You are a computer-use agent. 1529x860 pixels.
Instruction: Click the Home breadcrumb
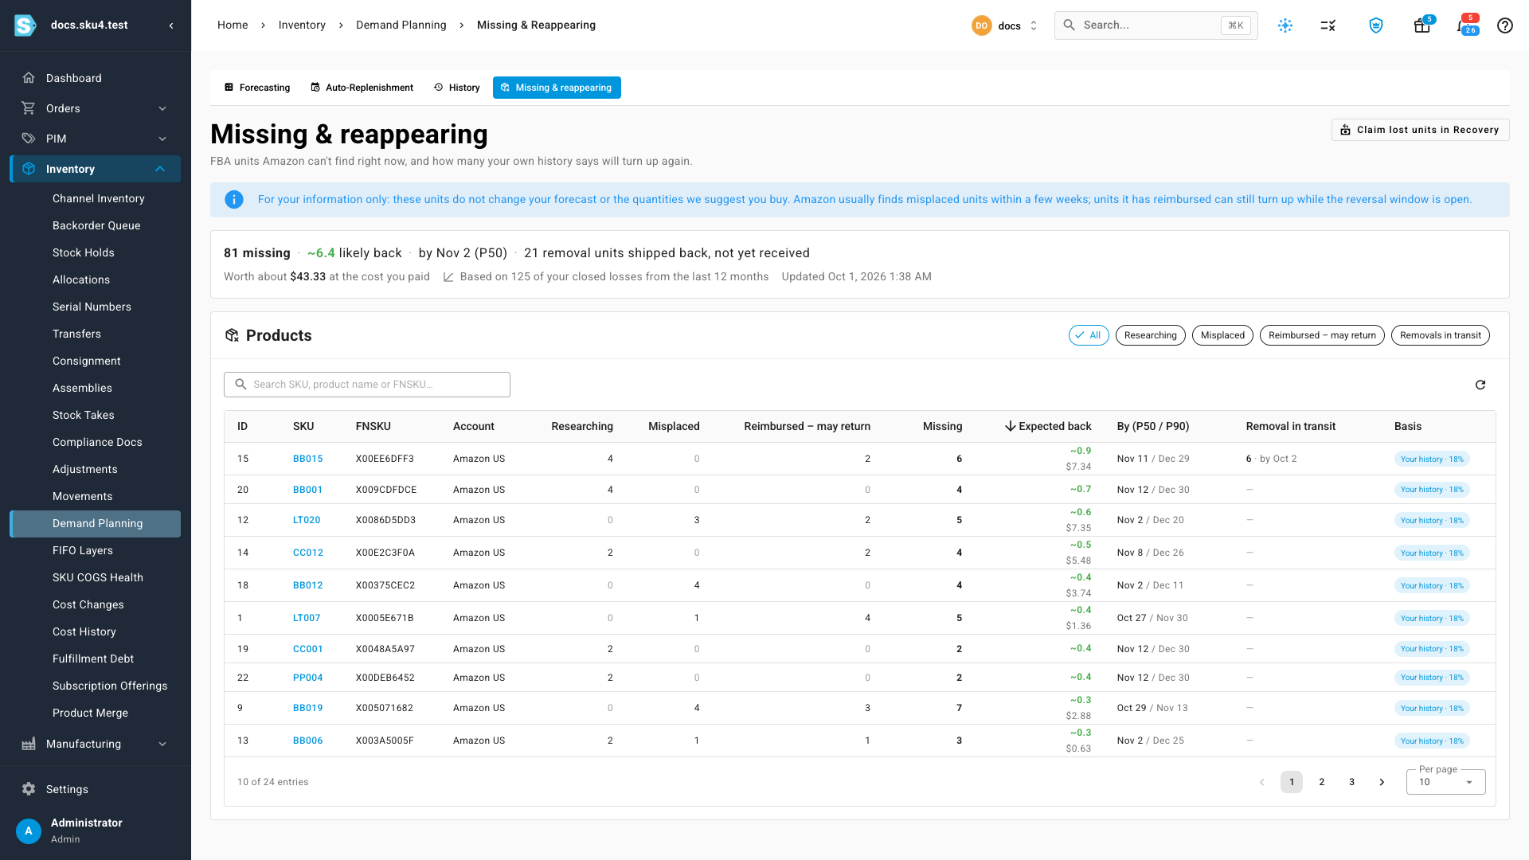(x=233, y=25)
